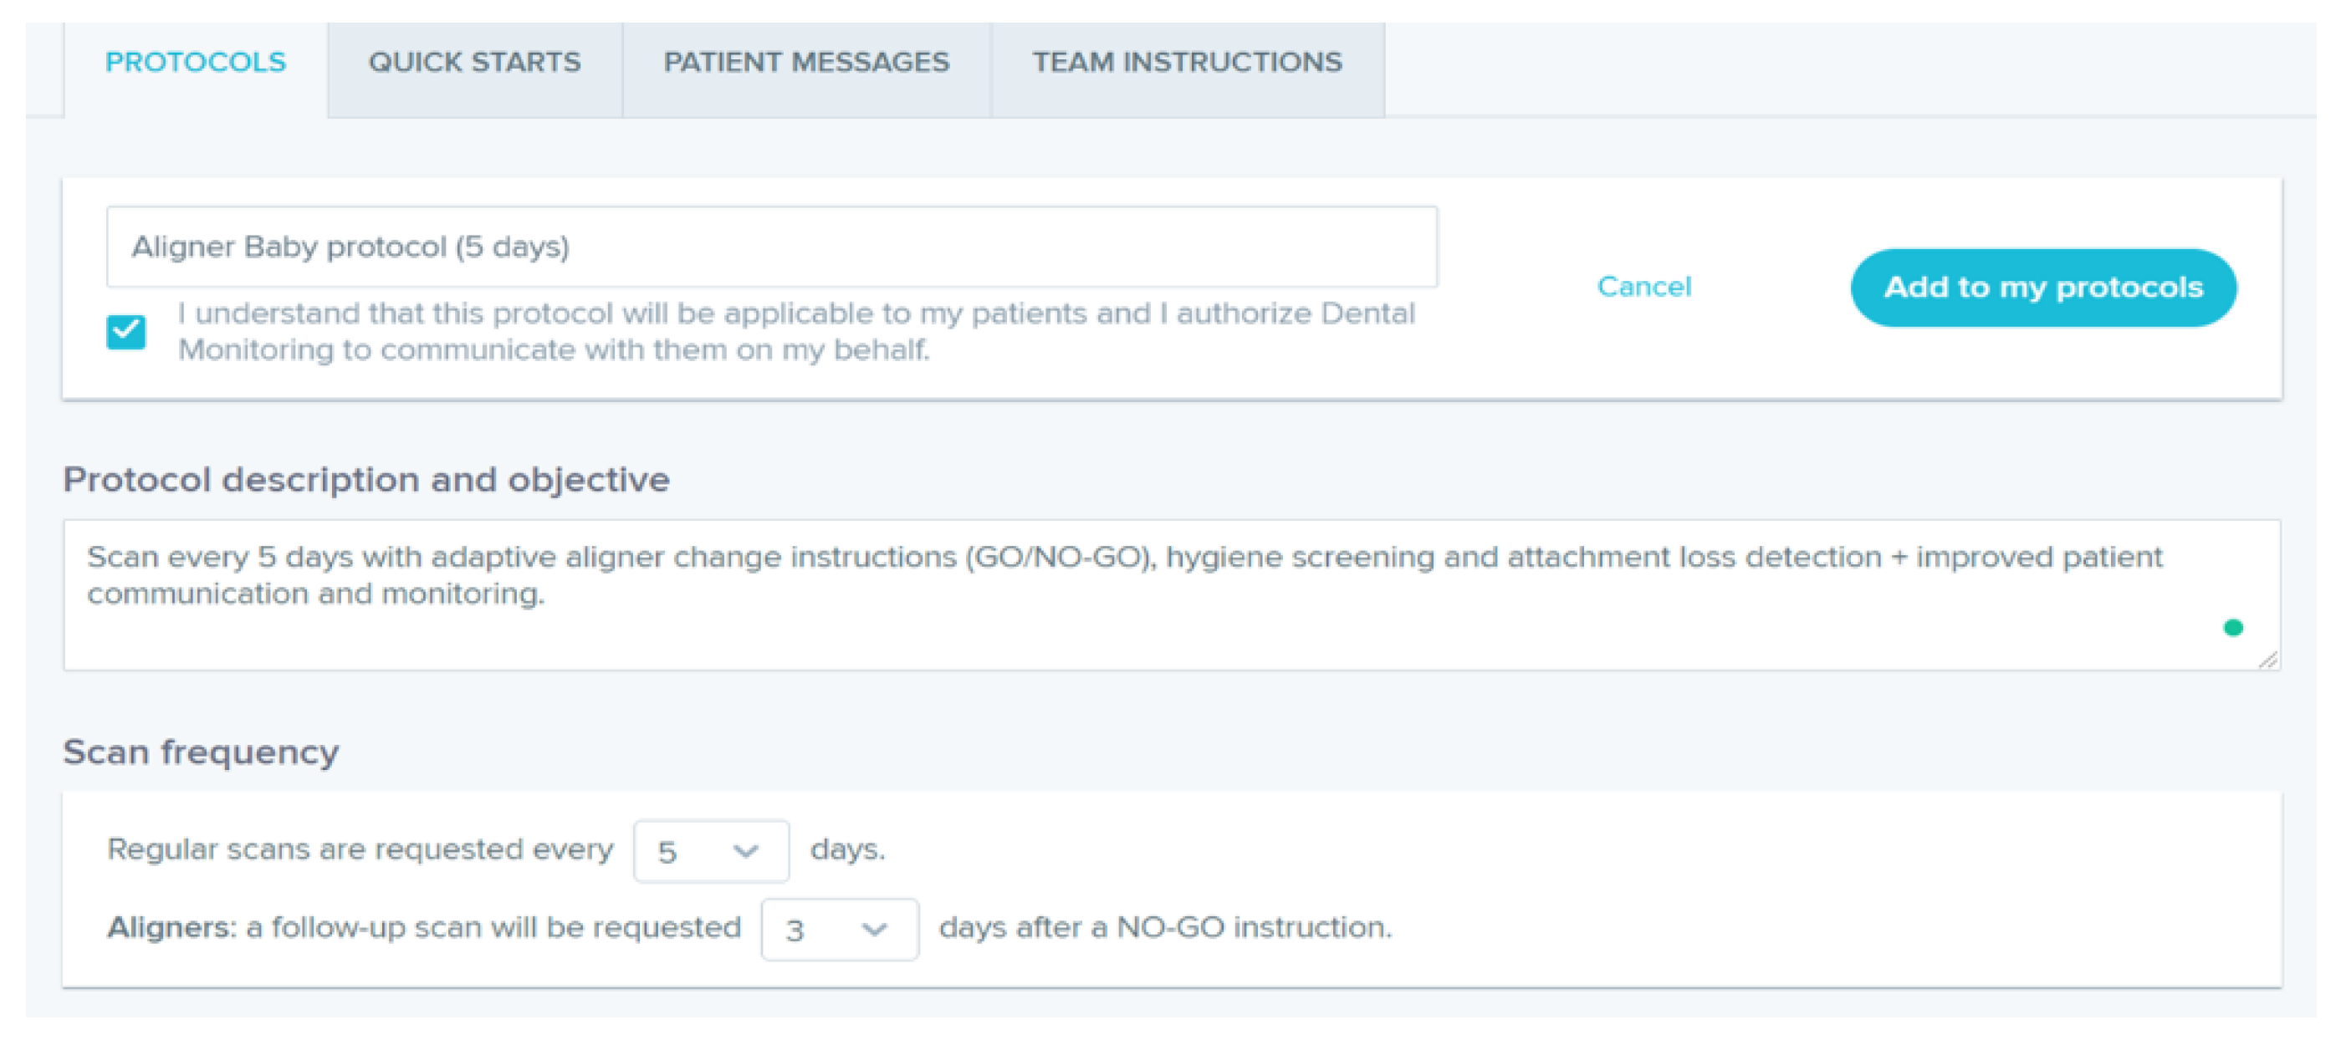This screenshot has width=2341, height=1045.
Task: Open the Patient Messages tab
Action: (x=806, y=63)
